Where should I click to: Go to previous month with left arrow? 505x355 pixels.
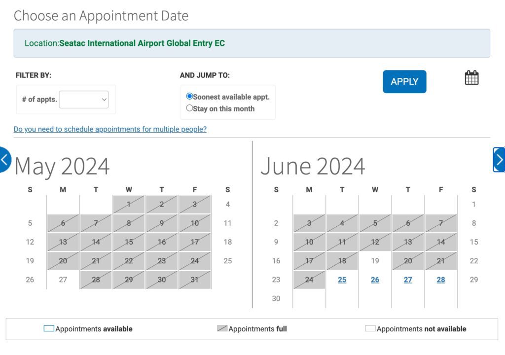(5, 159)
